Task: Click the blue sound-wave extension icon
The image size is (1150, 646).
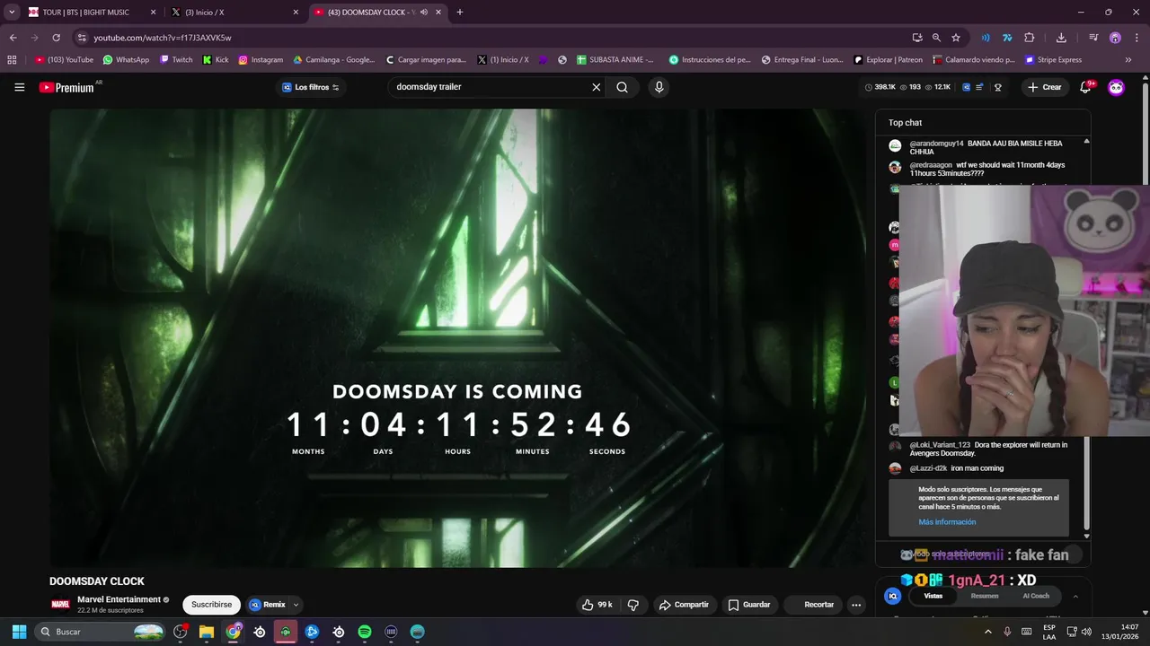Action: (986, 38)
